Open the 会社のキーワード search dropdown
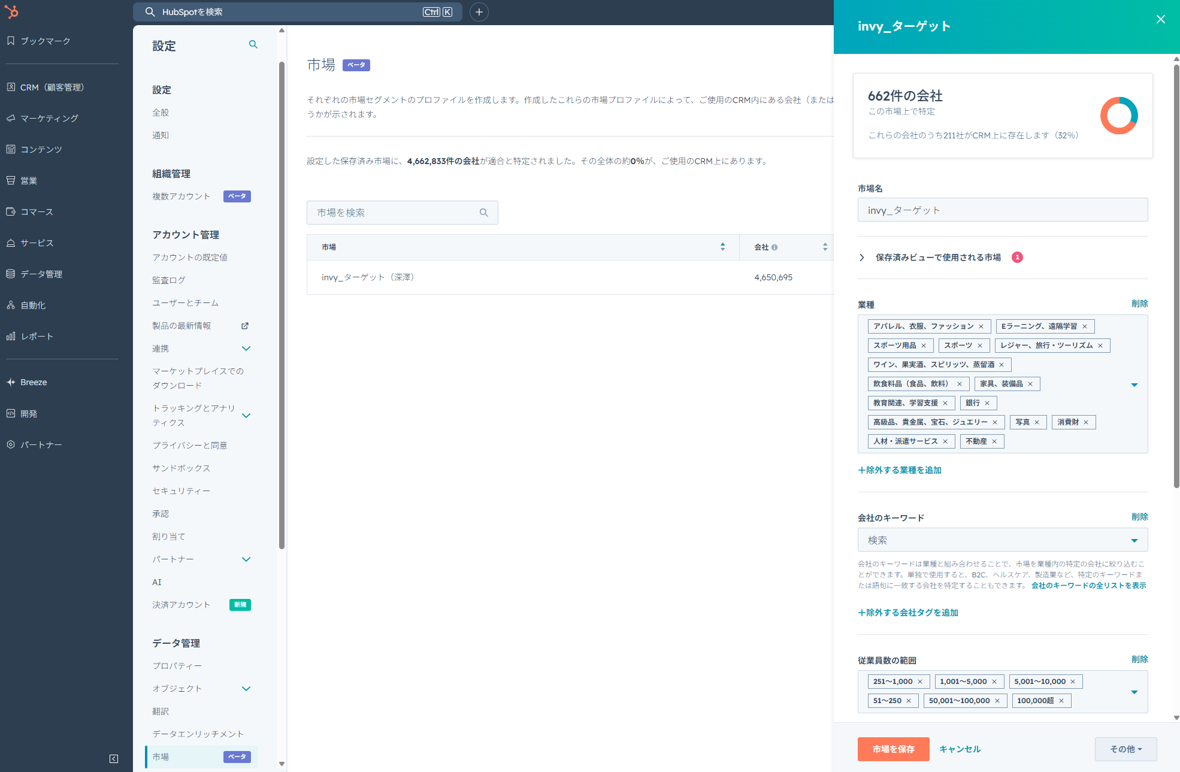This screenshot has width=1180, height=772. [x=1134, y=540]
